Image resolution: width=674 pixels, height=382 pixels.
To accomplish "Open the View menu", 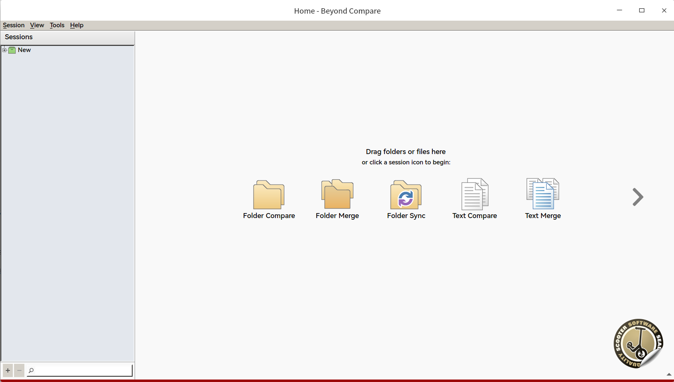I will (x=37, y=25).
